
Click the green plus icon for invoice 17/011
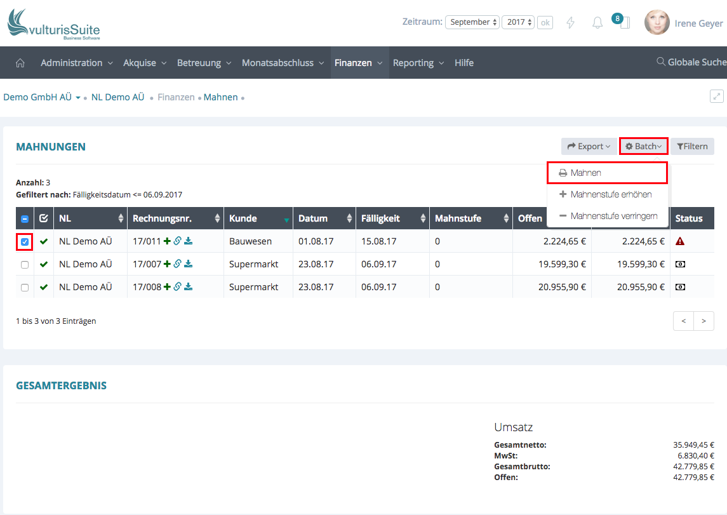pos(167,241)
